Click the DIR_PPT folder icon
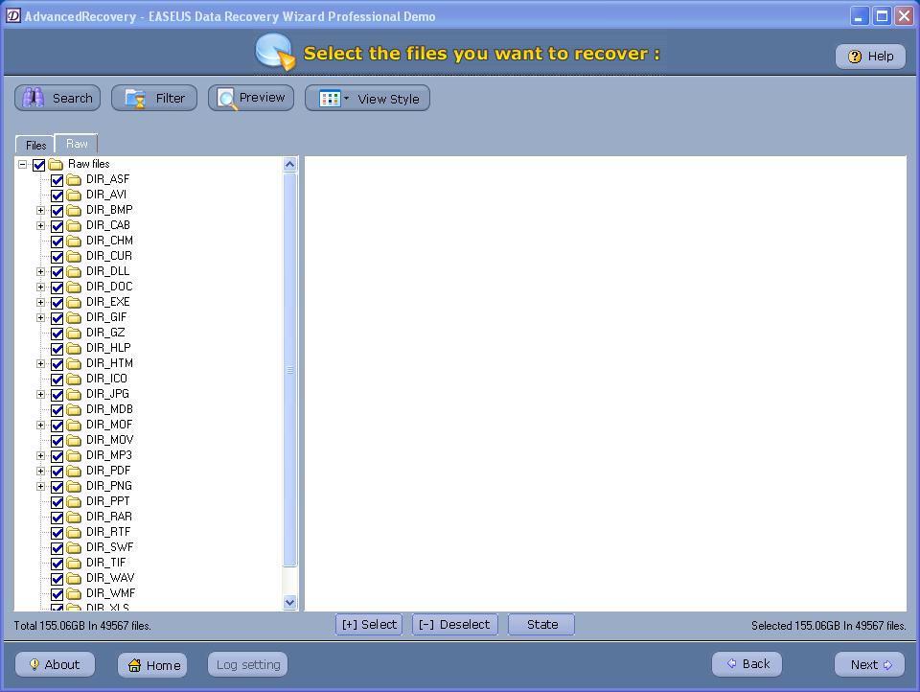920x692 pixels. 74,501
